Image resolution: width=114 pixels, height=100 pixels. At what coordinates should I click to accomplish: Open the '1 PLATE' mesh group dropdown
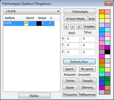click(32, 11)
